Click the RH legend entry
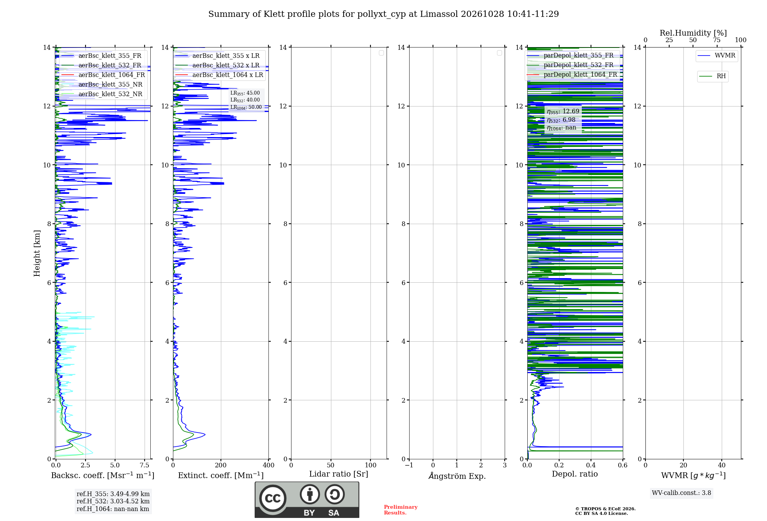Screen dimensions: 767x521 (x=713, y=76)
